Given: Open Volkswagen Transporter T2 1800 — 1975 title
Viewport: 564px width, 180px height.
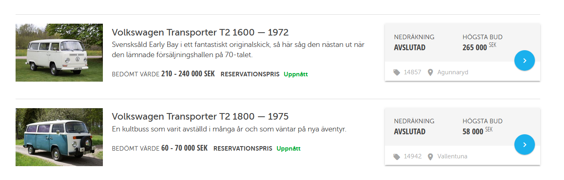Looking at the screenshot, I should 200,116.
